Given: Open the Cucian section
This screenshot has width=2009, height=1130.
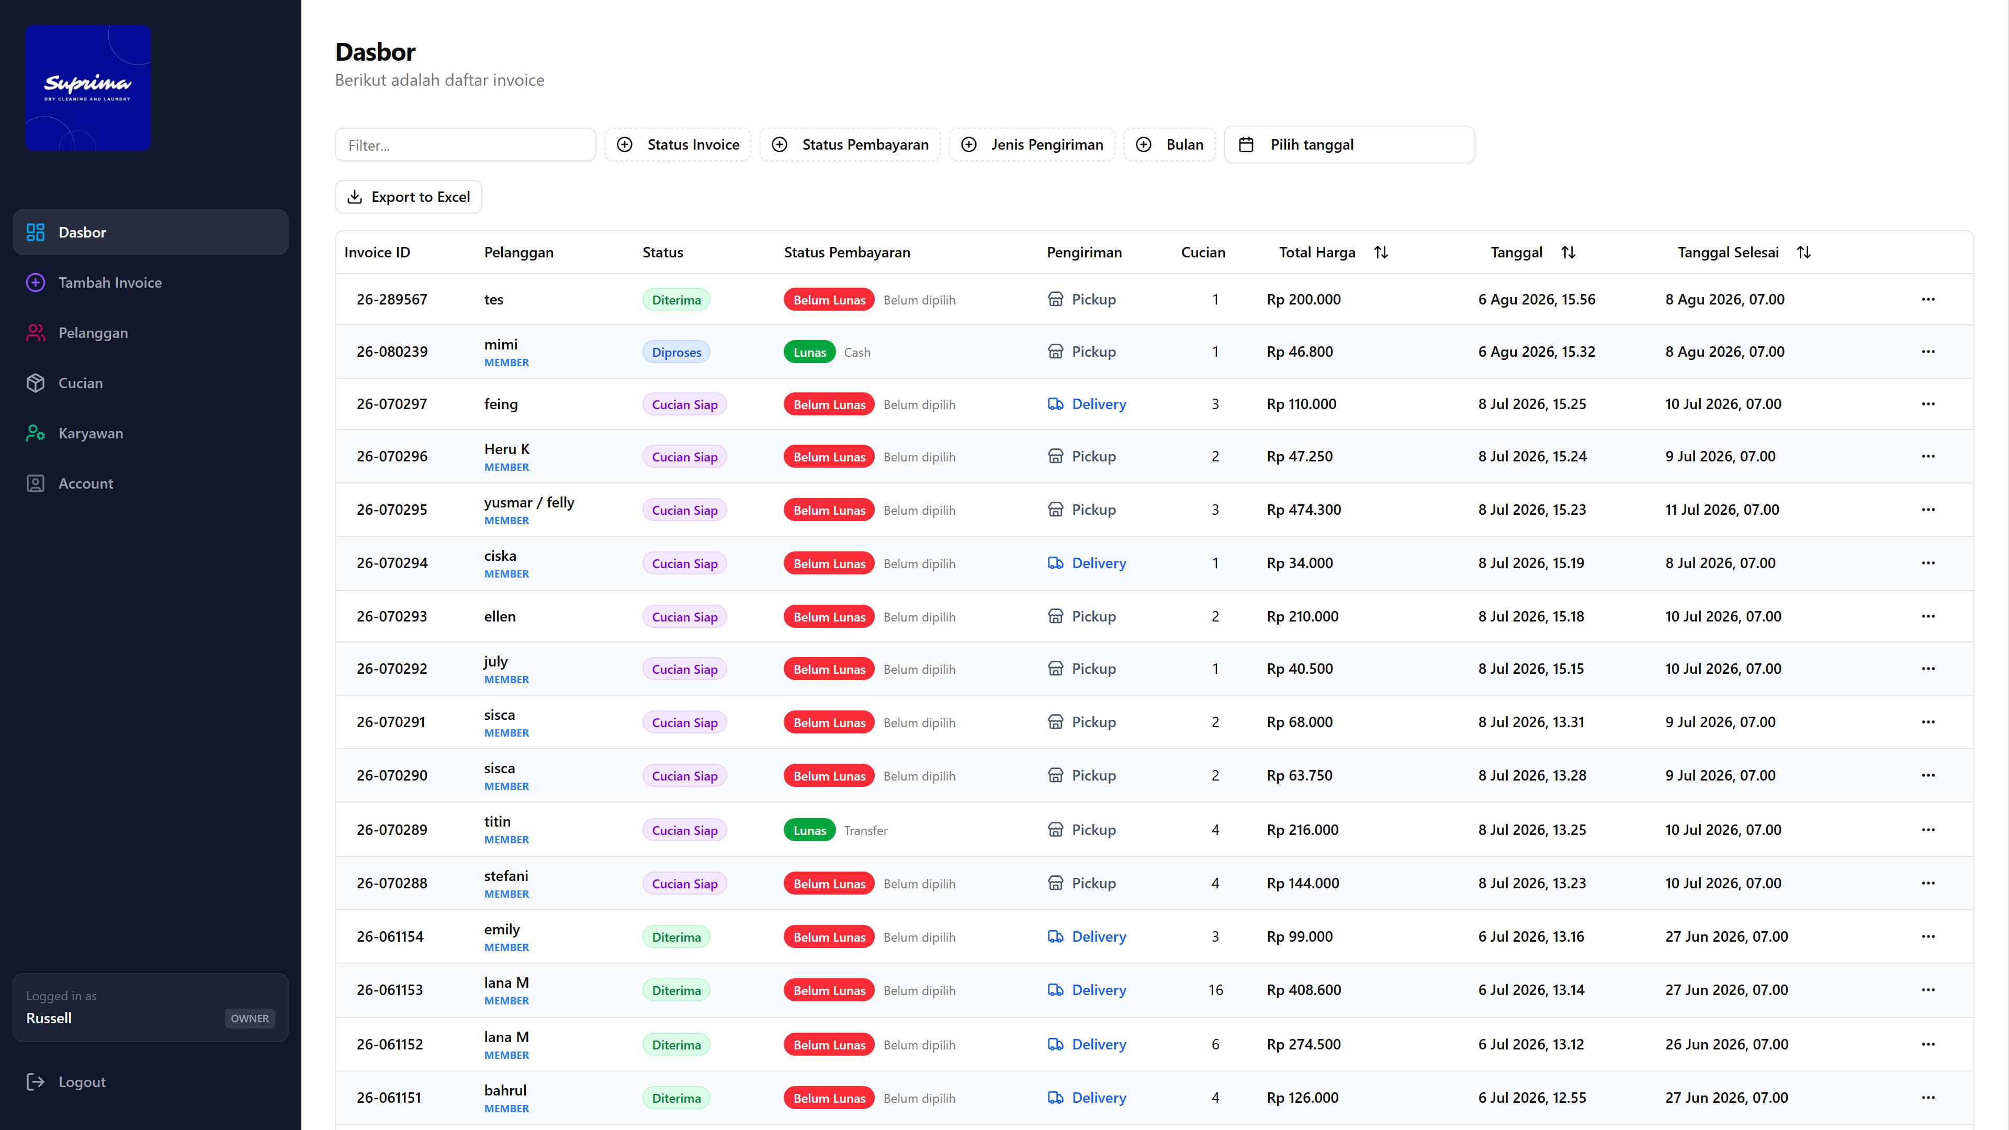Looking at the screenshot, I should [x=151, y=383].
